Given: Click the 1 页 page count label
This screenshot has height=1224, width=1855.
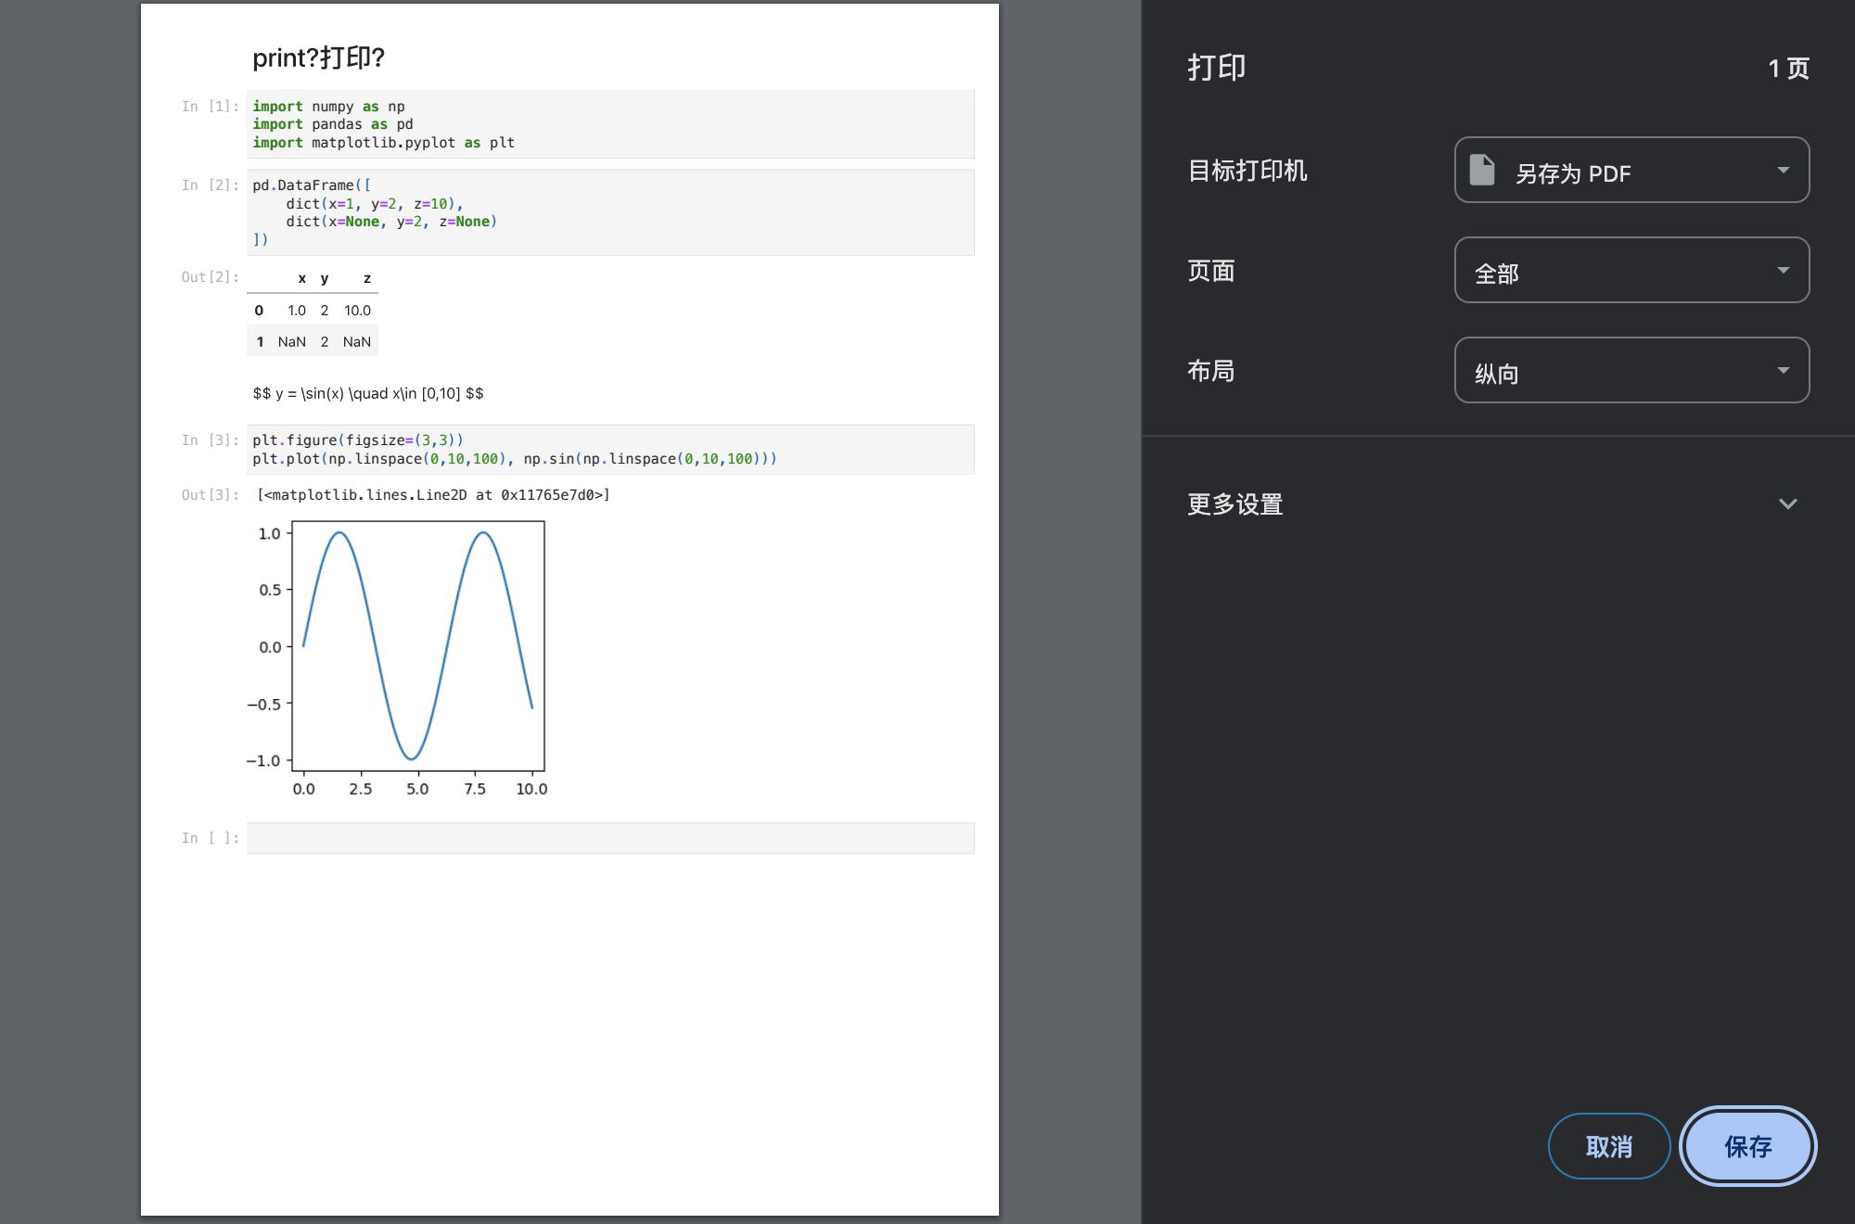Looking at the screenshot, I should click(1787, 69).
